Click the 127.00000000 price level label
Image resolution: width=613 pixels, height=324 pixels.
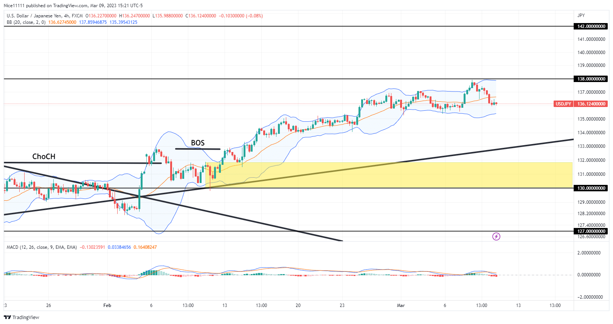click(x=591, y=231)
